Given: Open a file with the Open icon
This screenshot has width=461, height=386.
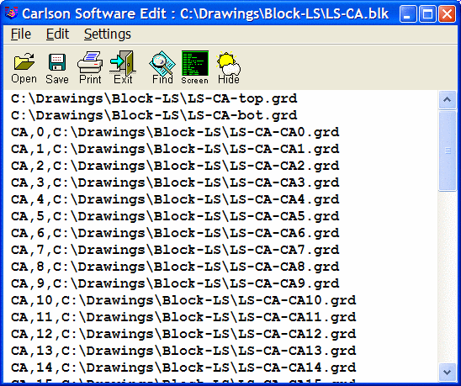Looking at the screenshot, I should 24,67.
